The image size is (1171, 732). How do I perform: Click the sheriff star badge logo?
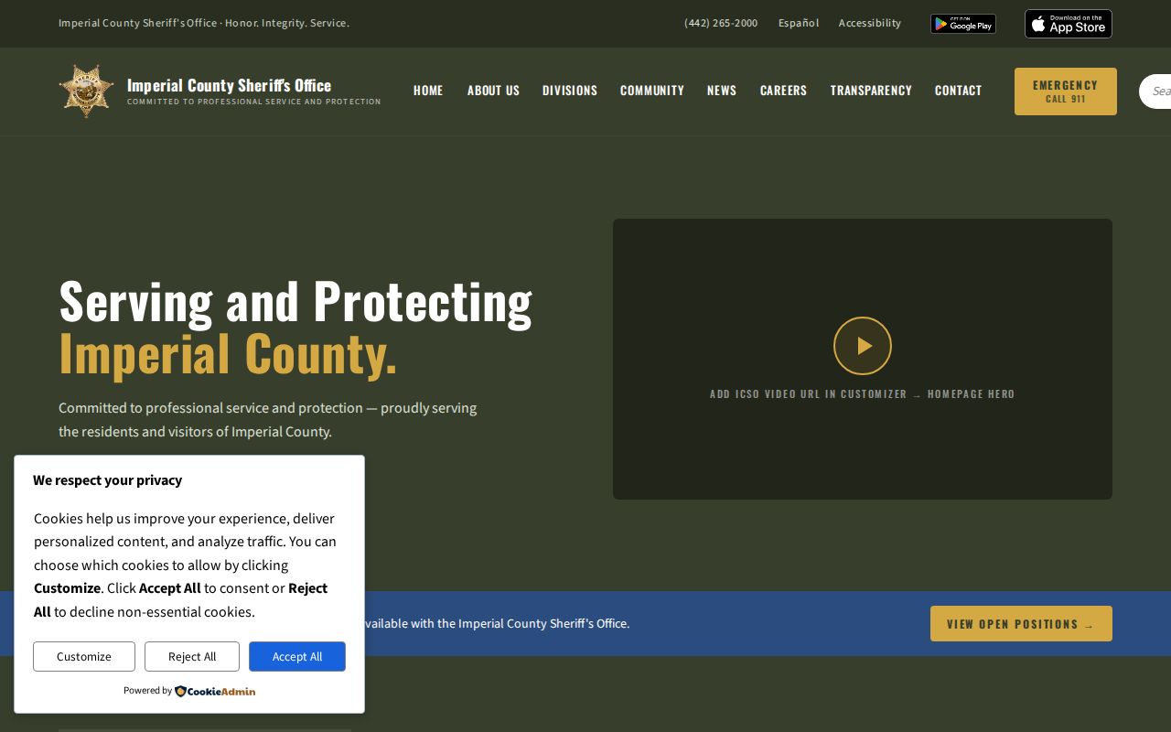coord(87,91)
